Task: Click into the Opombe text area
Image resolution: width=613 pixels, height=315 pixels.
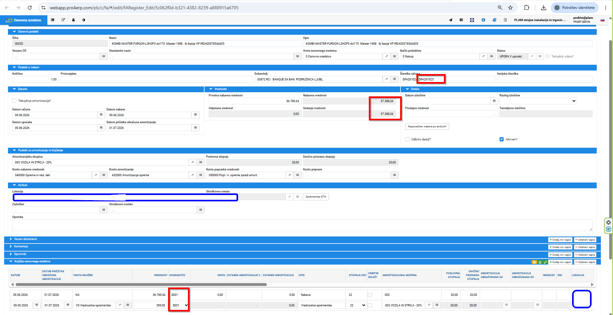Action: click(302, 225)
